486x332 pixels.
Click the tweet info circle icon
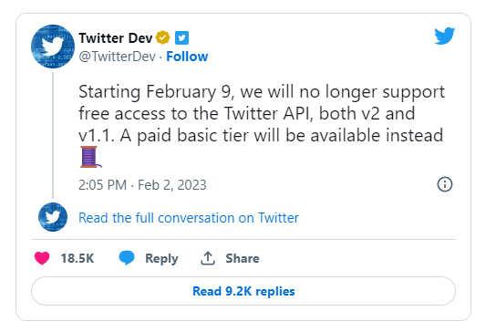(x=445, y=184)
